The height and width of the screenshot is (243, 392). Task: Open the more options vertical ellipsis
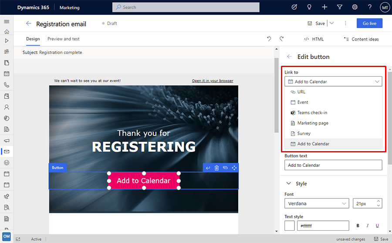345,23
